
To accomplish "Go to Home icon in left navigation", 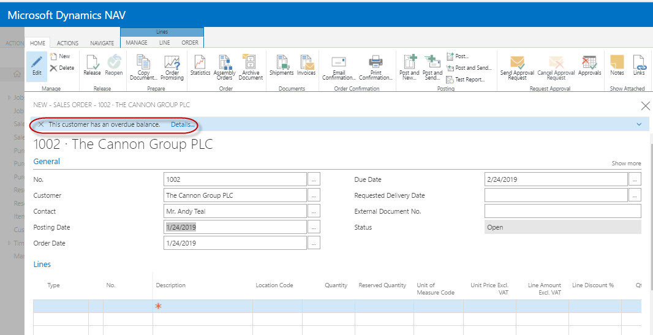I will [x=18, y=75].
